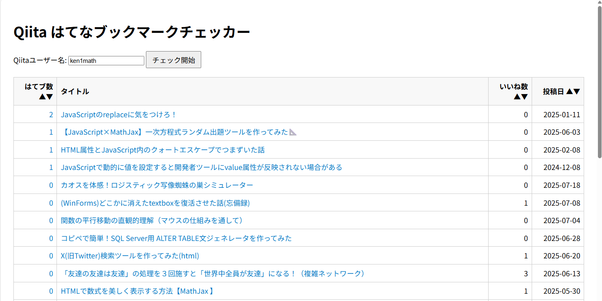602x301 pixels.
Task: Click the hatena count 0 in the コピペで簡単 row
Action: (x=51, y=238)
